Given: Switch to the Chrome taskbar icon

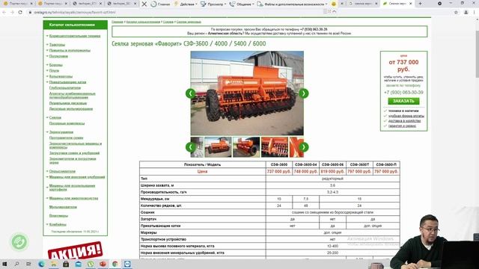Looking at the screenshot, I should [115, 264].
